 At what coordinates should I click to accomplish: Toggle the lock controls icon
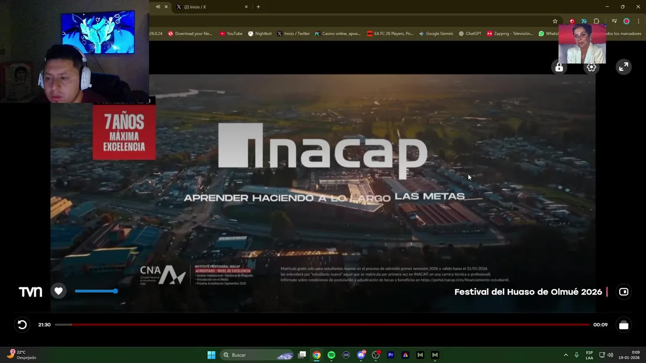point(559,67)
